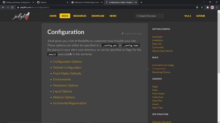Open Installation in the sidebar
220x123 pixels.
tap(157, 40)
